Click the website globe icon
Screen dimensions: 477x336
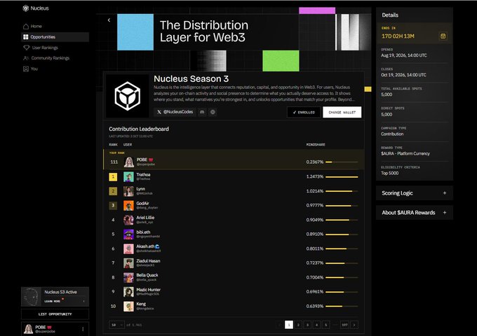[213, 112]
